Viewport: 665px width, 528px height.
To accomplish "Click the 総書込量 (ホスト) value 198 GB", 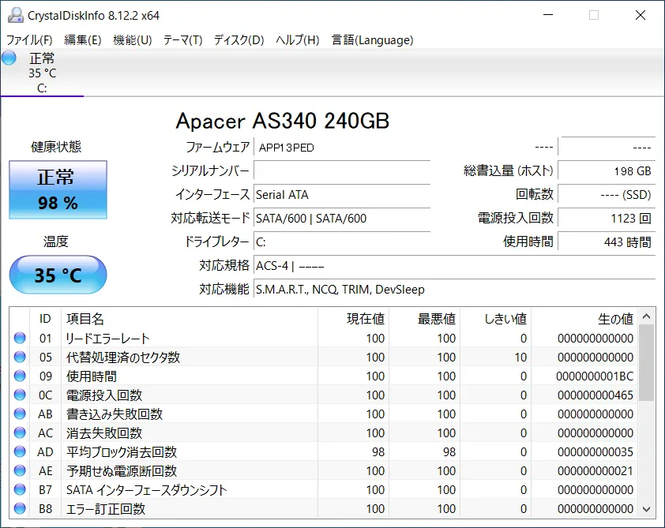I will 607,171.
